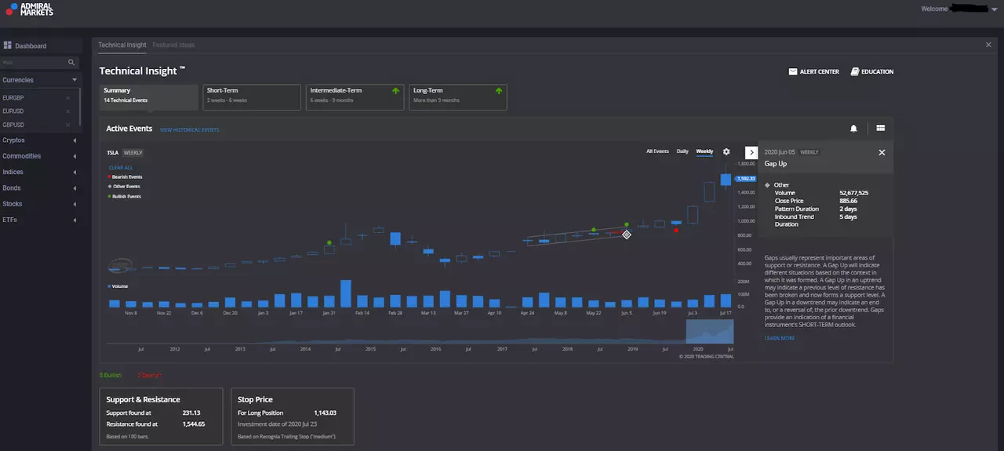Viewport: 1004px width, 451px height.
Task: Click Clear All link on chart
Action: (121, 168)
